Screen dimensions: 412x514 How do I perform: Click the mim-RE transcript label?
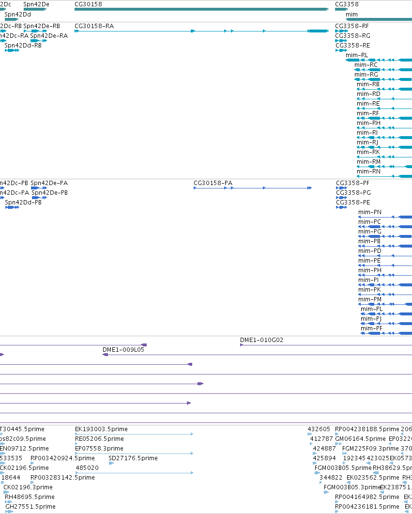(368, 103)
